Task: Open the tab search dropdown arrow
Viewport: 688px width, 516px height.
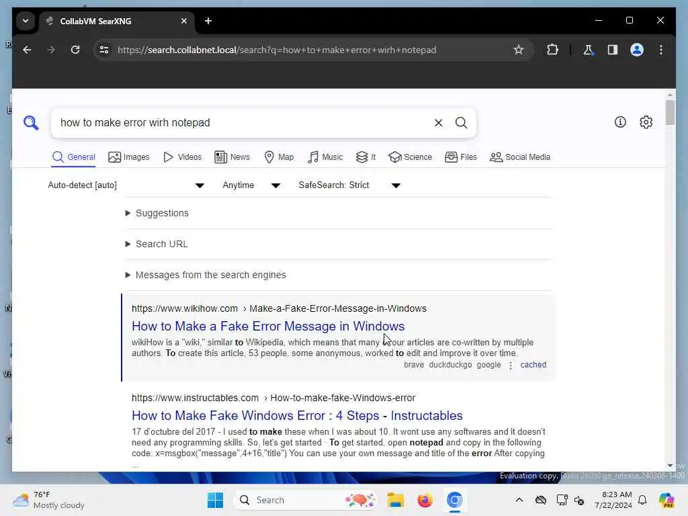Action: [26, 21]
